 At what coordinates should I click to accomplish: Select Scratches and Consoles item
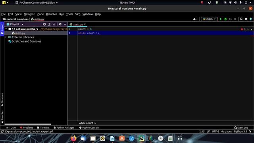(26, 41)
